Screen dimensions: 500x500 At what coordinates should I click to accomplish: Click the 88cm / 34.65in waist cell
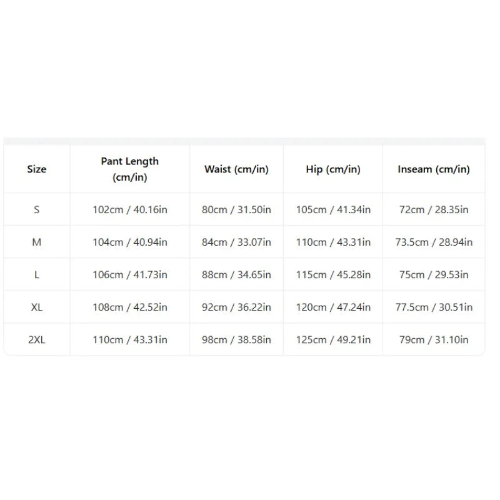236,275
